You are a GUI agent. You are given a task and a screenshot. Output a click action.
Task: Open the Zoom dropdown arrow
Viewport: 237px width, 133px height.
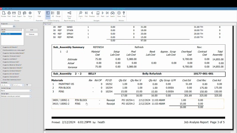point(81,18)
